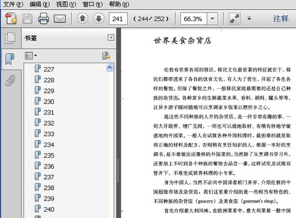Click the Save file floppy icon
This screenshot has height=218, width=296.
click(28, 19)
